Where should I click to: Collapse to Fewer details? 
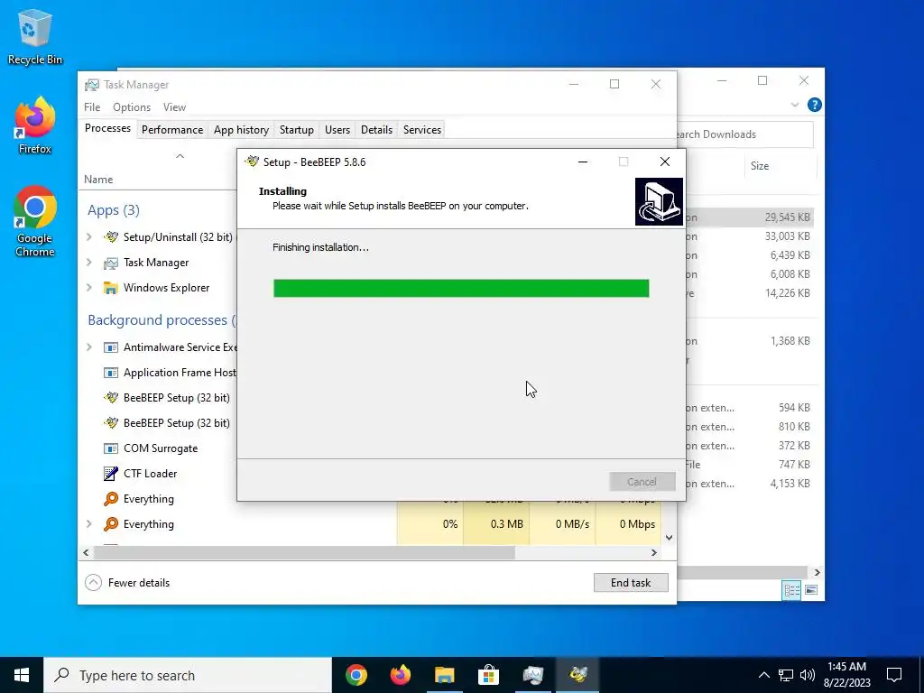[x=127, y=583]
